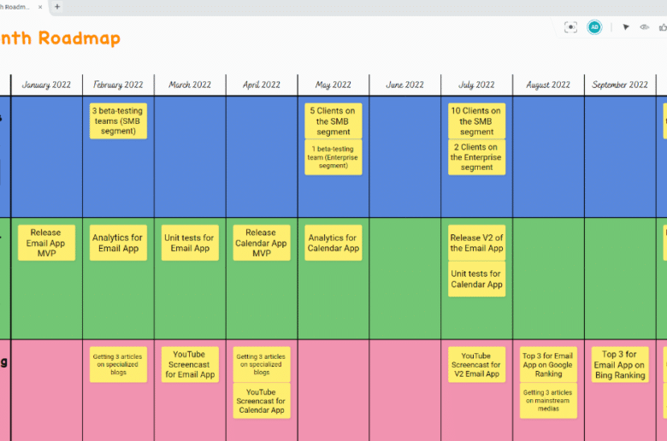
Task: Select the Release Email App MVP note
Action: point(46,243)
